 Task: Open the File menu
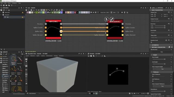(x=2, y=3)
